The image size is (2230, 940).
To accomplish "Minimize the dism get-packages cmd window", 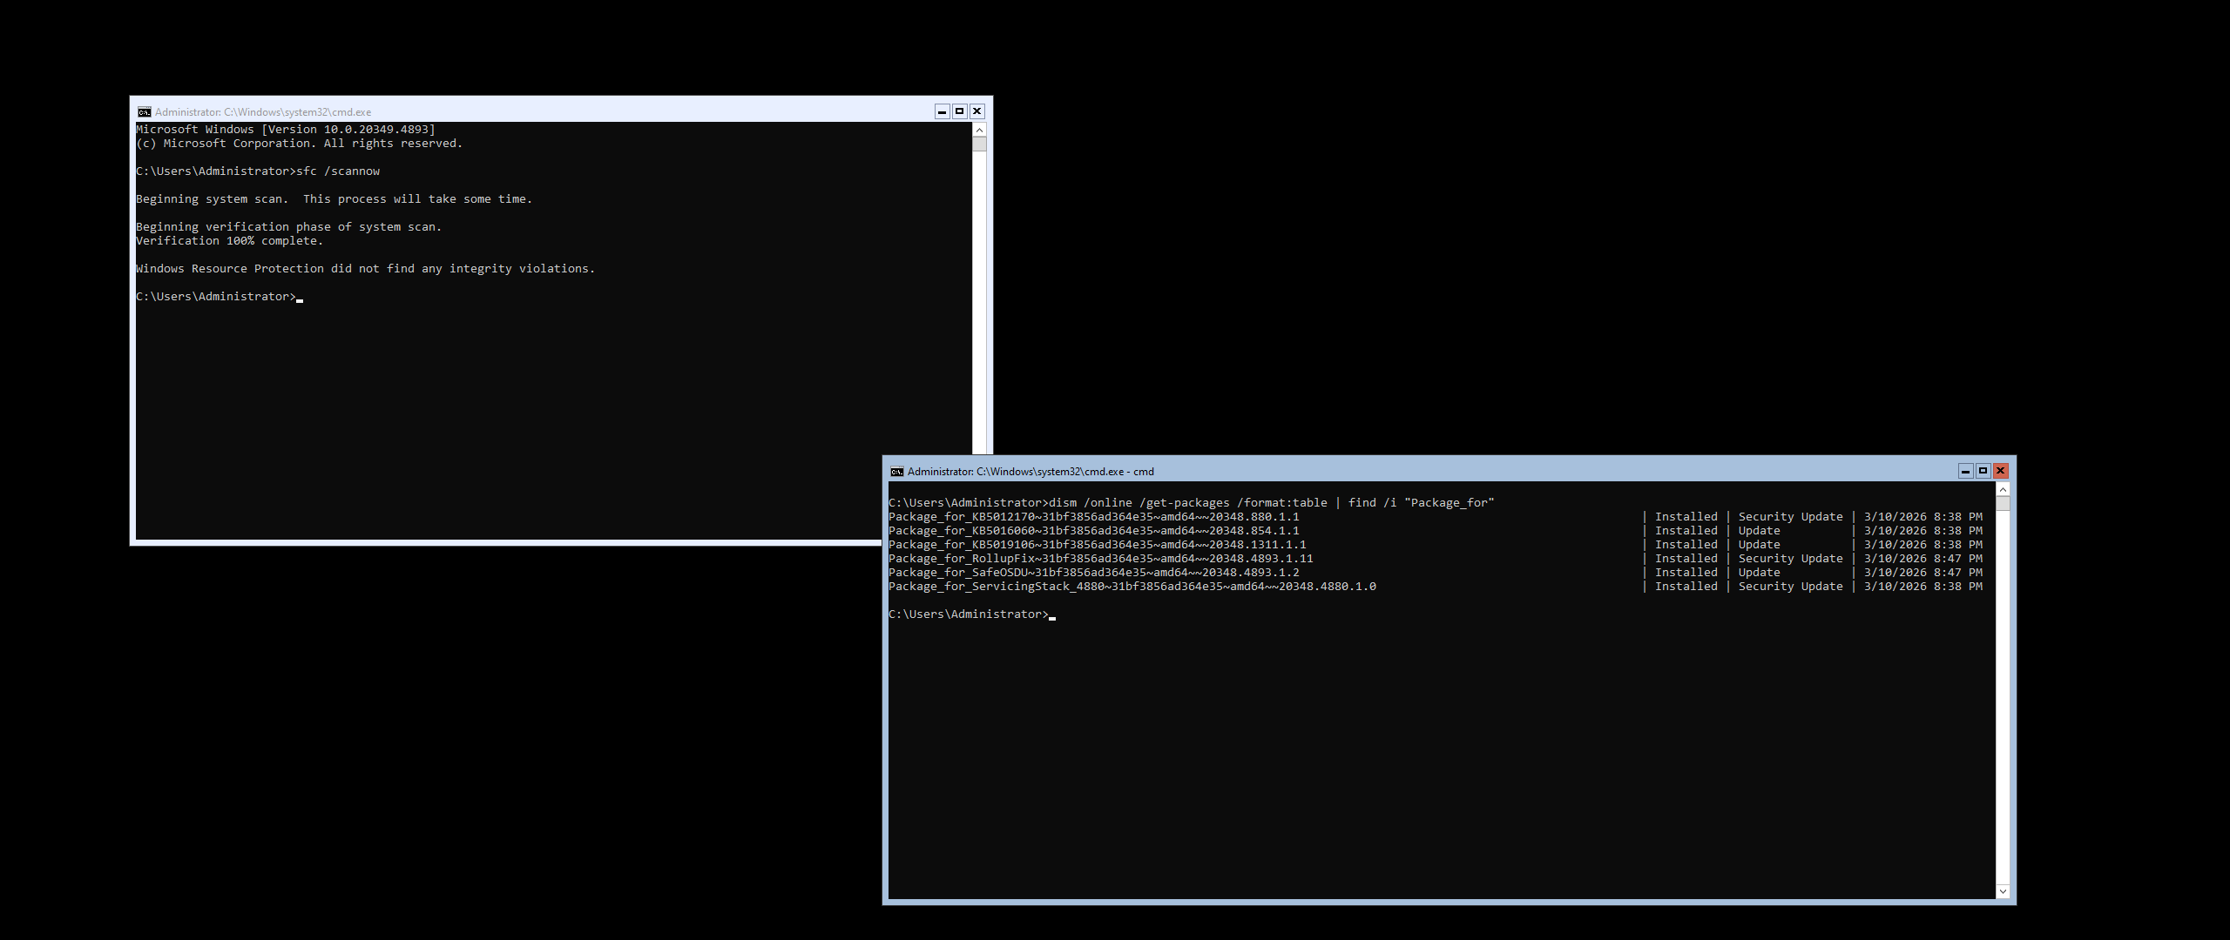I will click(1965, 471).
